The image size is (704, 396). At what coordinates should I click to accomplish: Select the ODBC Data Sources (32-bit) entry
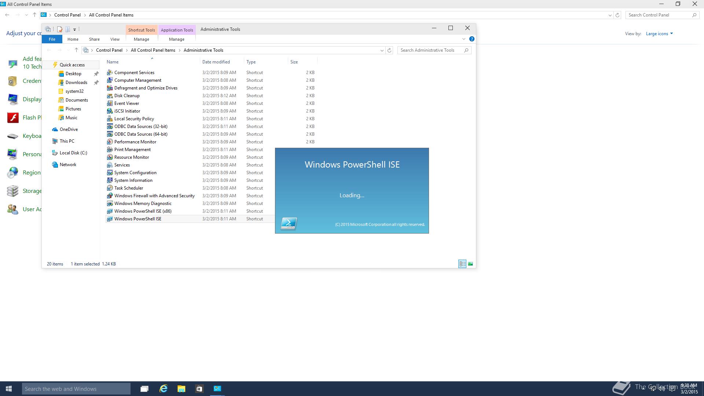click(141, 126)
